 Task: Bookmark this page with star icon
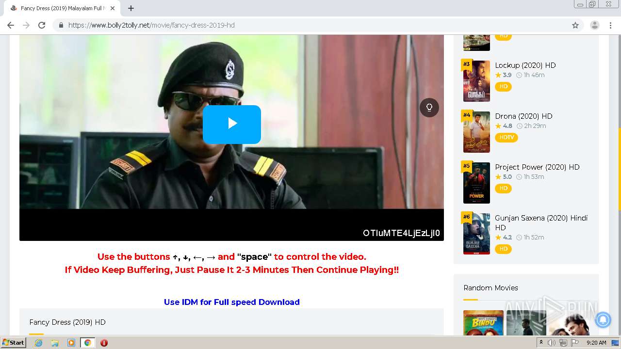pos(575,25)
